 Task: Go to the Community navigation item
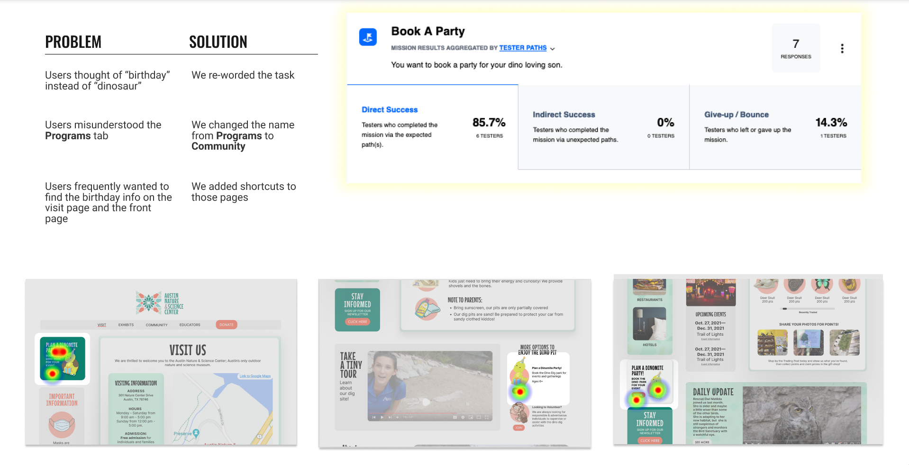click(x=156, y=325)
